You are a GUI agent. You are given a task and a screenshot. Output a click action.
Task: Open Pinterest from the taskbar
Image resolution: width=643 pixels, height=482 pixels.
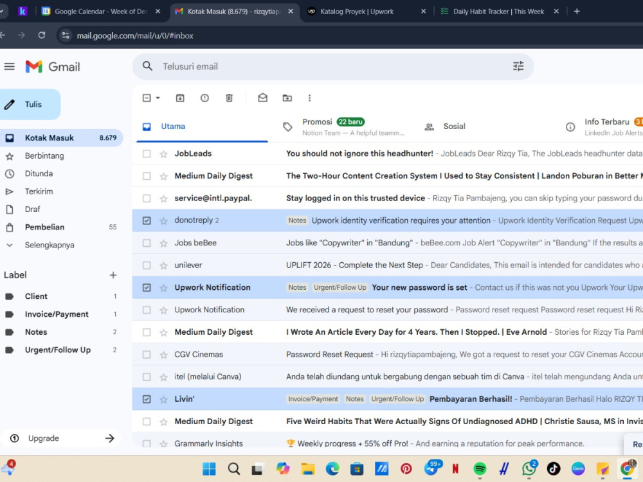tap(406, 469)
